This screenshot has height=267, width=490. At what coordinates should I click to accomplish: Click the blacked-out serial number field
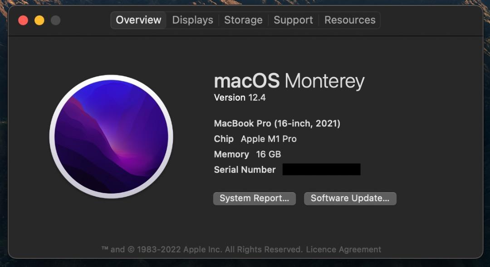tap(321, 170)
